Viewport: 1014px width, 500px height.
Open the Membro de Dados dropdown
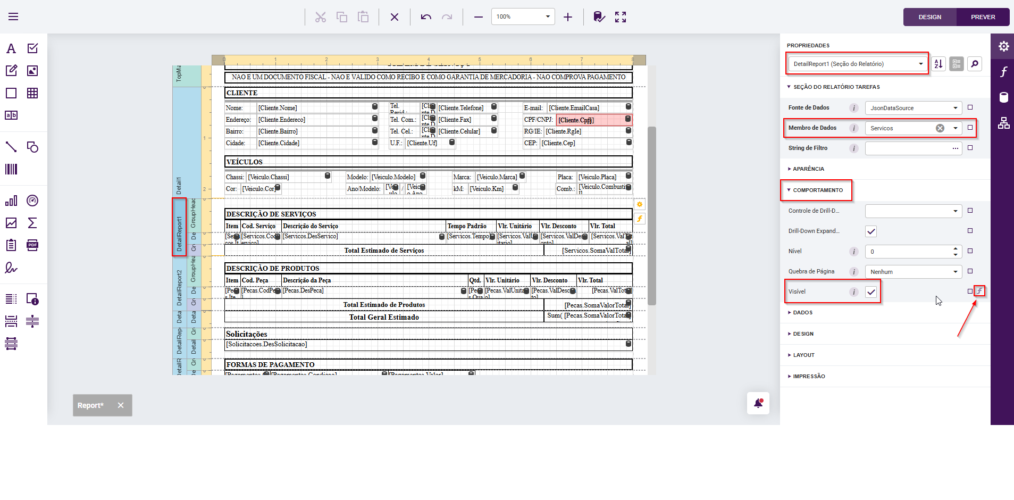pos(956,128)
